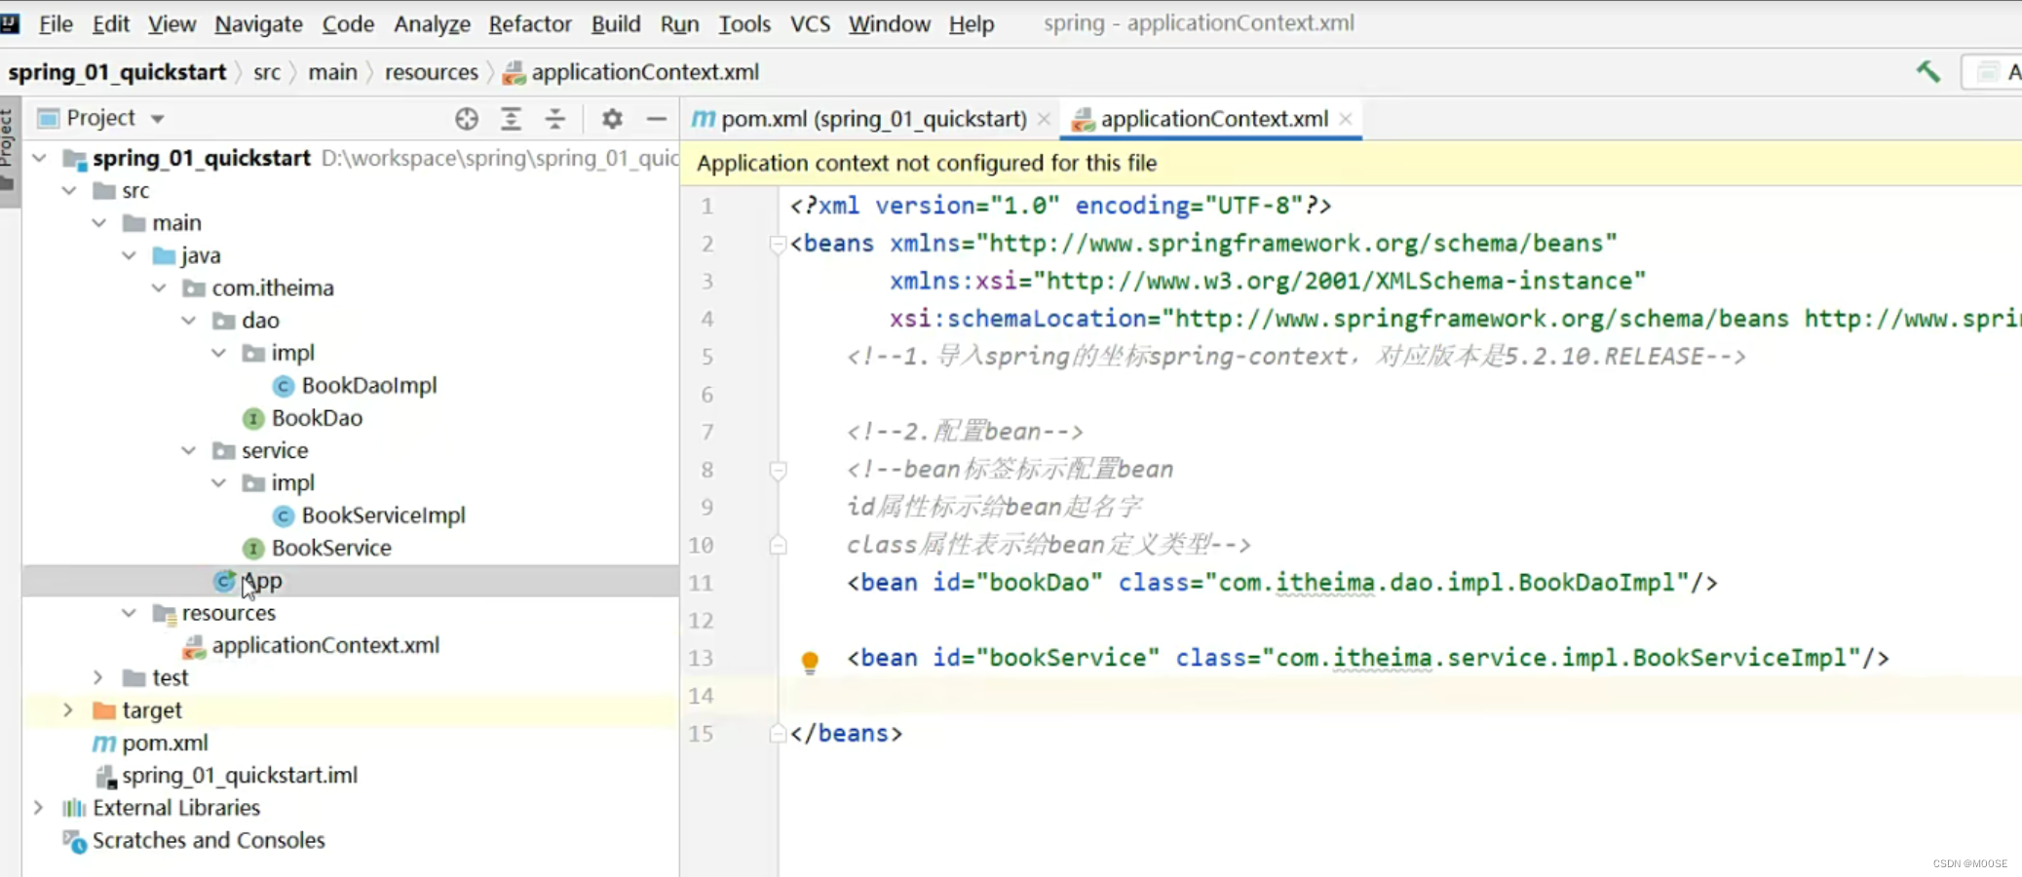Hide Project tool window via minus icon
Screen dimensions: 2022x877
pos(656,118)
